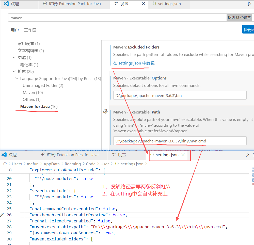Click "search.exclude" key on line 22
This screenshot has width=254, height=245.
click(49, 191)
